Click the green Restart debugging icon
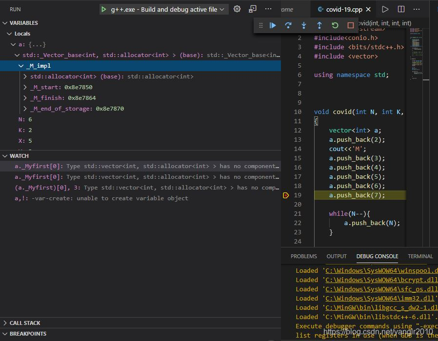 [334, 25]
